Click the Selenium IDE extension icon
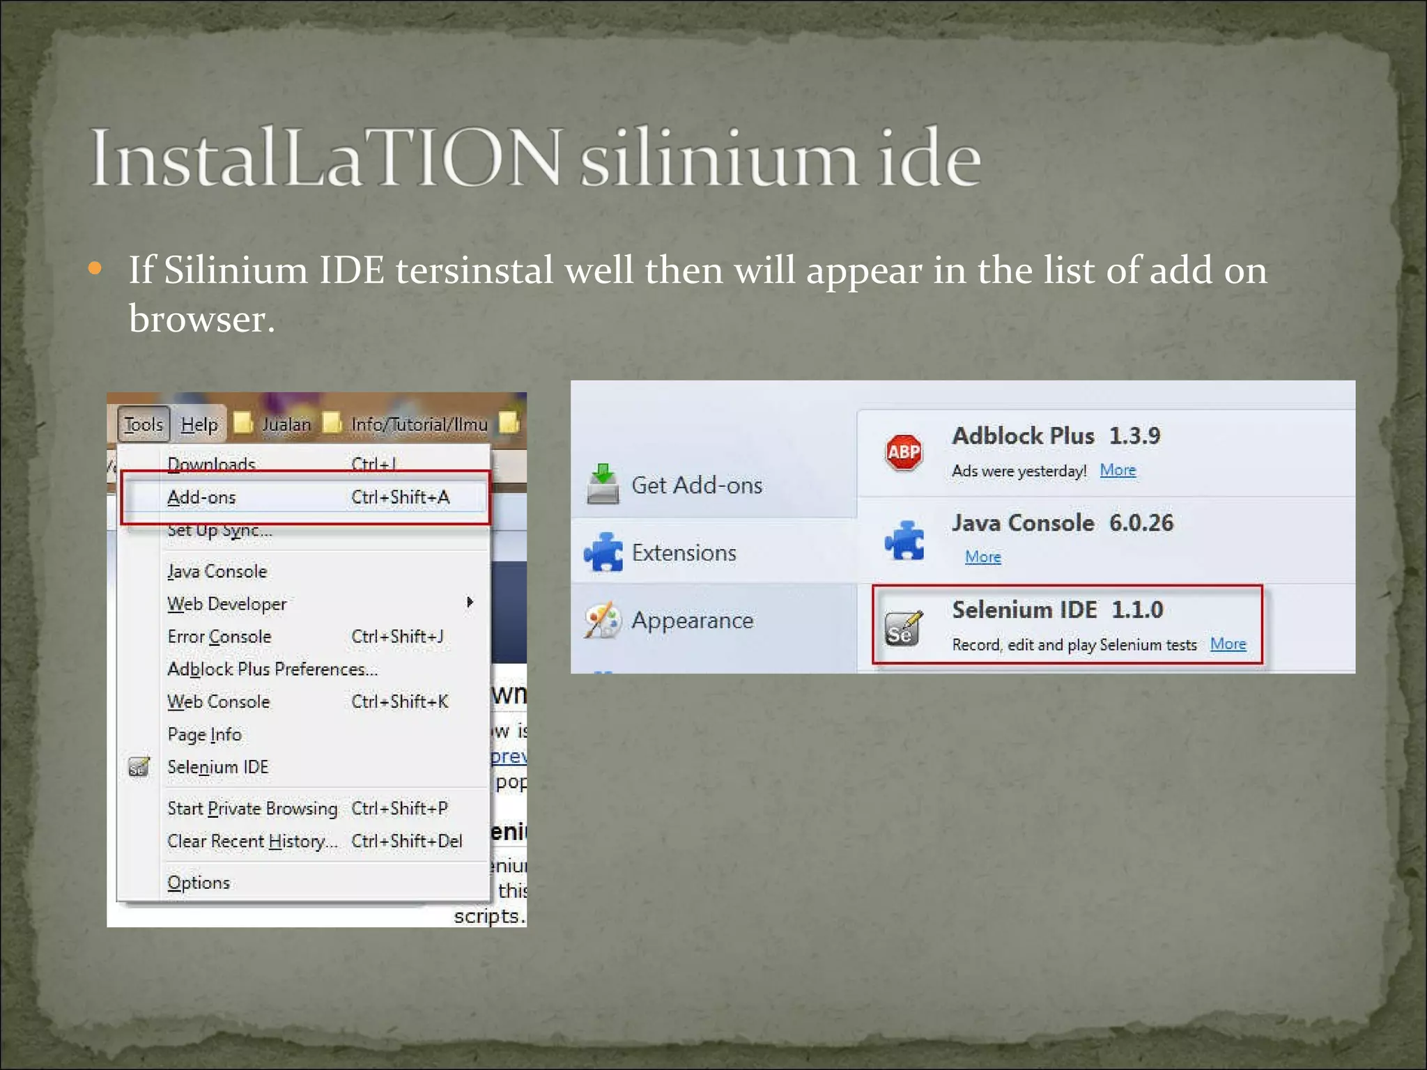This screenshot has width=1427, height=1070. (903, 627)
